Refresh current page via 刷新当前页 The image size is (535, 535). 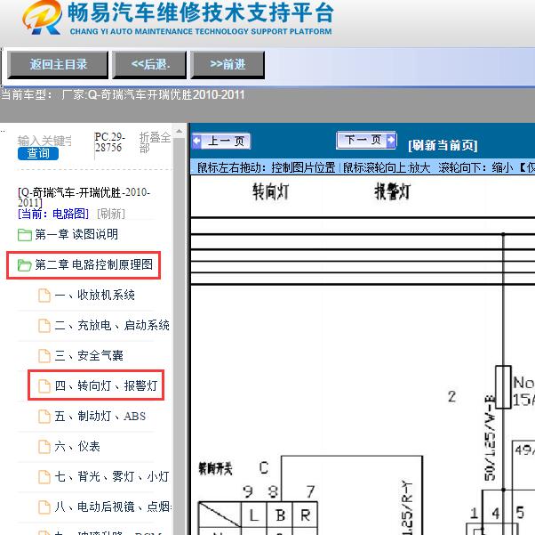[x=443, y=145]
